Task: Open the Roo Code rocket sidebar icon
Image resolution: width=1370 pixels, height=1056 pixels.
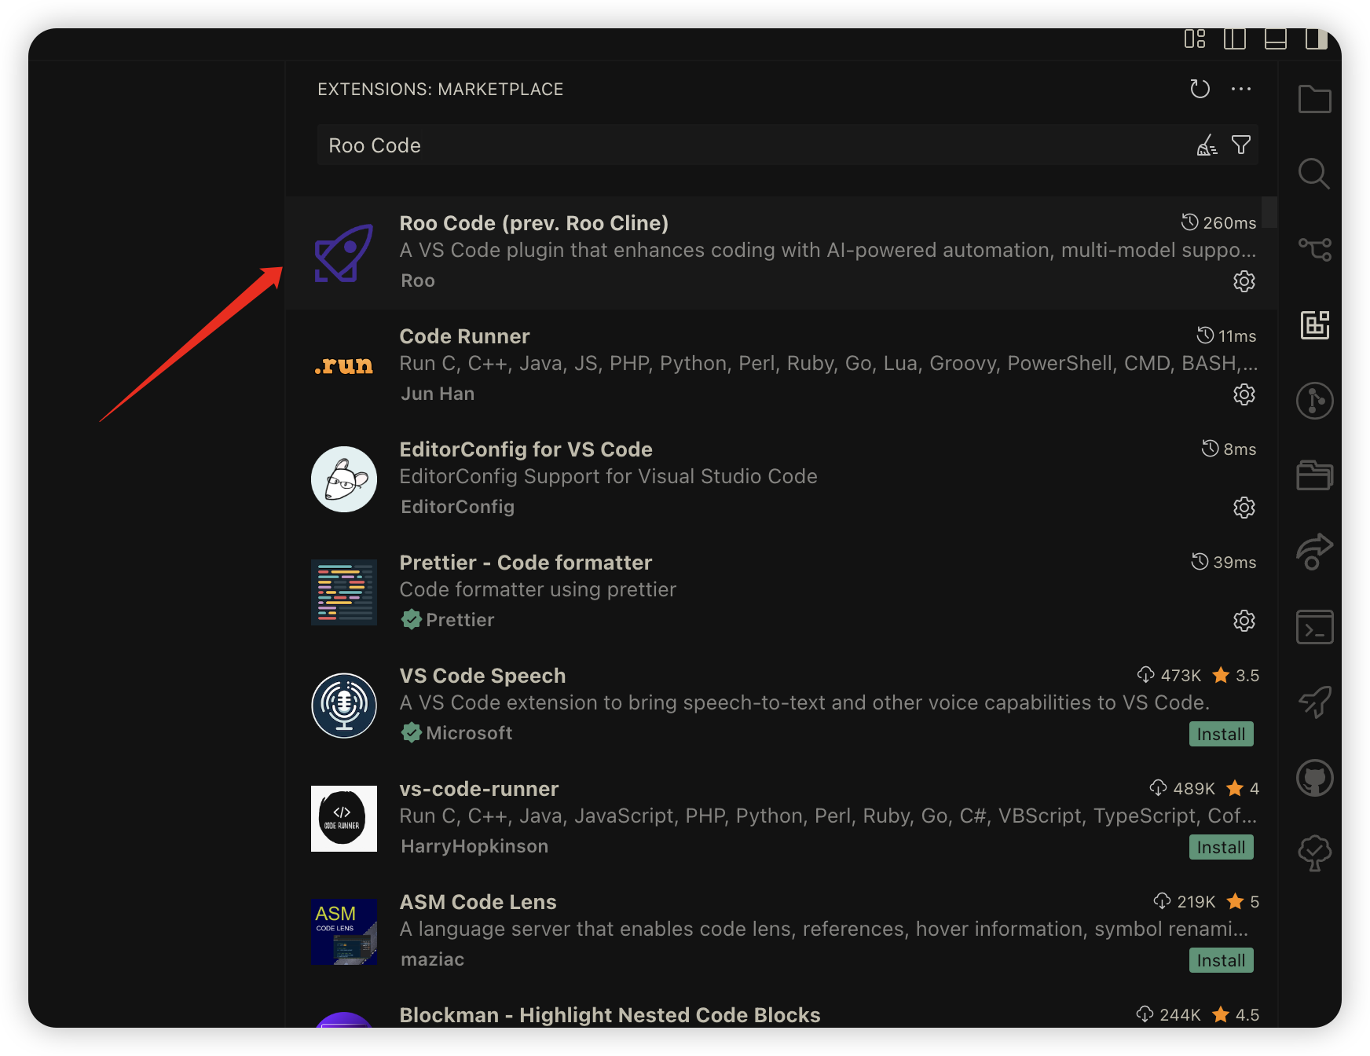Action: tap(1314, 702)
